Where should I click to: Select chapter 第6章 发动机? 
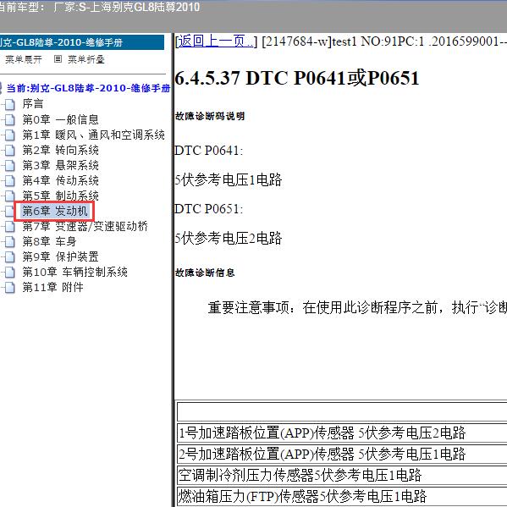coord(55,211)
